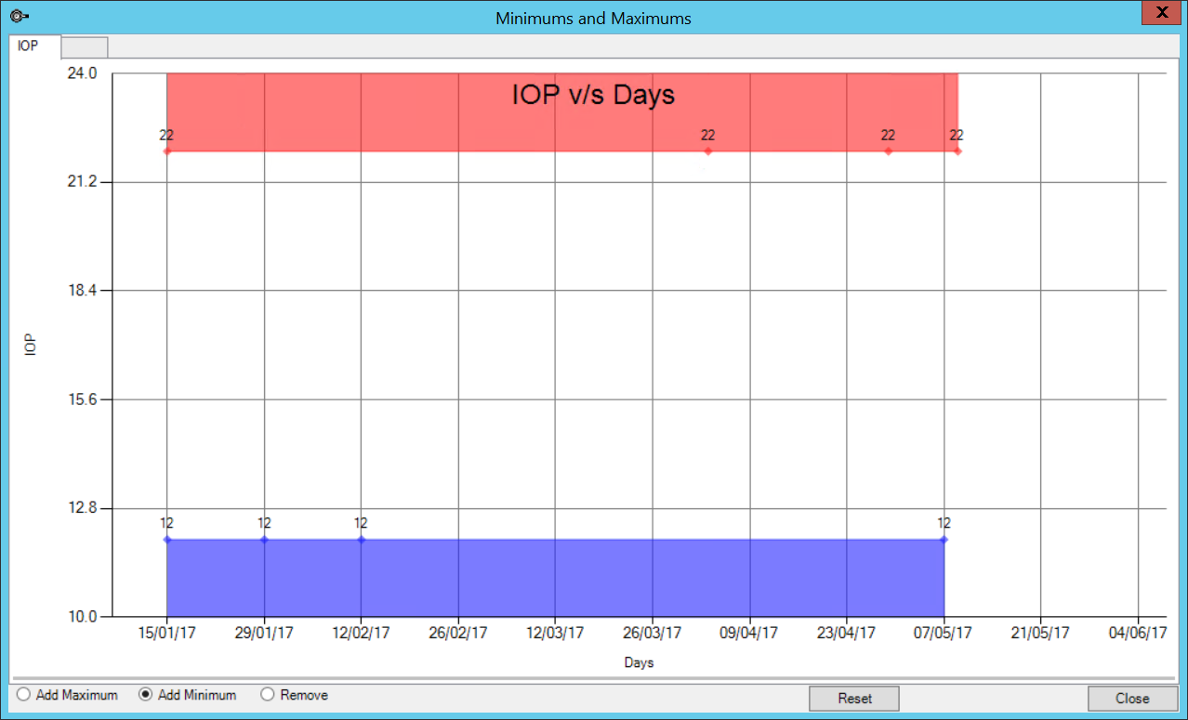Select the Add Maximum radio button
The image size is (1188, 720).
point(68,695)
